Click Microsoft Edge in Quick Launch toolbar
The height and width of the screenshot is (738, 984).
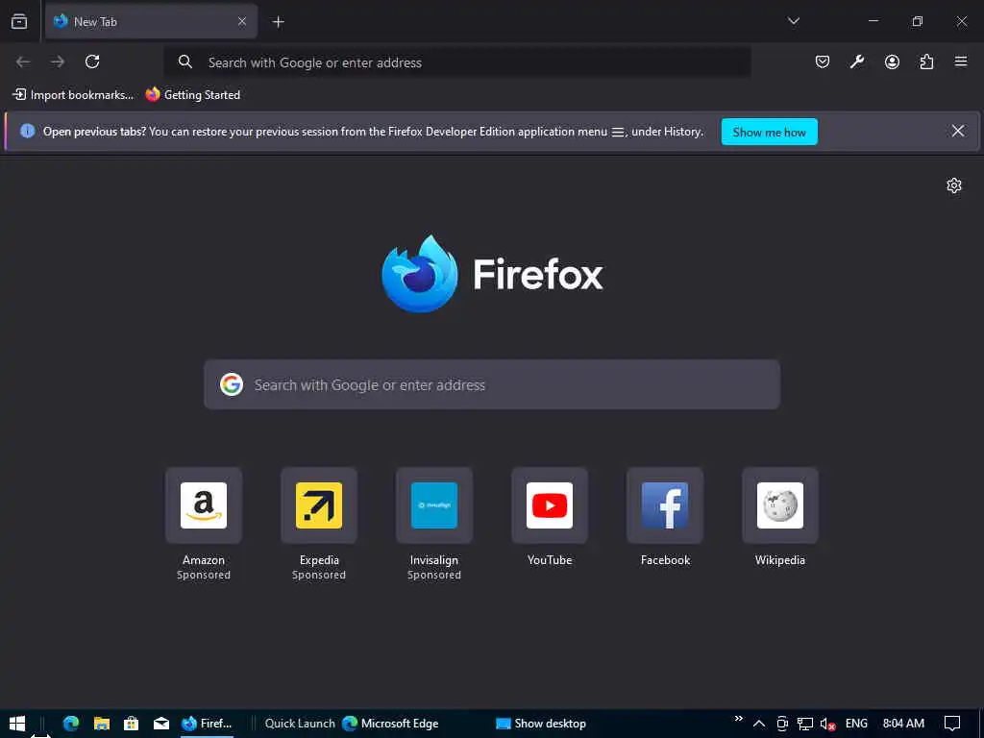point(390,724)
